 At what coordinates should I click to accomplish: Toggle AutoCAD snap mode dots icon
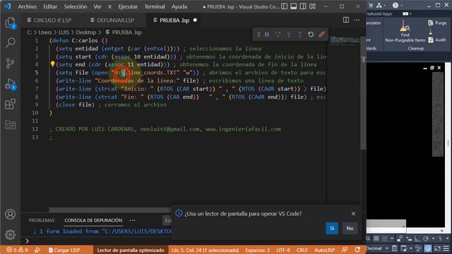(x=385, y=238)
